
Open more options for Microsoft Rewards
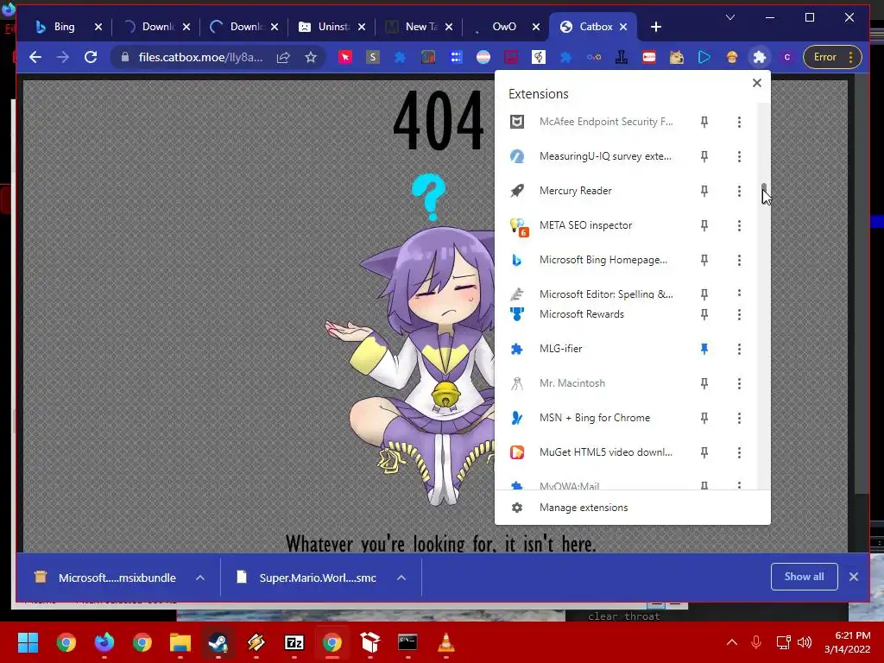pyautogui.click(x=739, y=314)
